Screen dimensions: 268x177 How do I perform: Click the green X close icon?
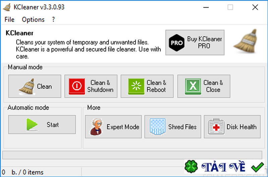tap(193, 86)
